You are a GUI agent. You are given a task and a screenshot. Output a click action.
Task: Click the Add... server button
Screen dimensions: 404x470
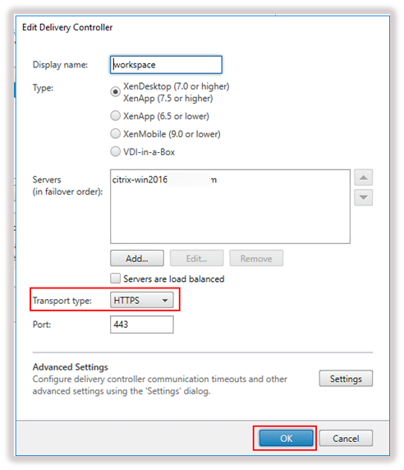click(137, 258)
